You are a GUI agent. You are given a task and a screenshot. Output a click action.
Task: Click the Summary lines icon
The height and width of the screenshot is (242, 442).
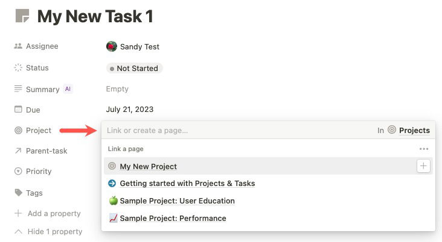pyautogui.click(x=18, y=89)
